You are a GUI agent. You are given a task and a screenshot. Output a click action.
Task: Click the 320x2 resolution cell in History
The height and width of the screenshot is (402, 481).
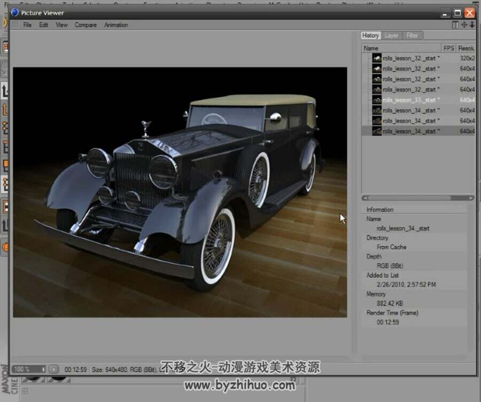tap(467, 58)
